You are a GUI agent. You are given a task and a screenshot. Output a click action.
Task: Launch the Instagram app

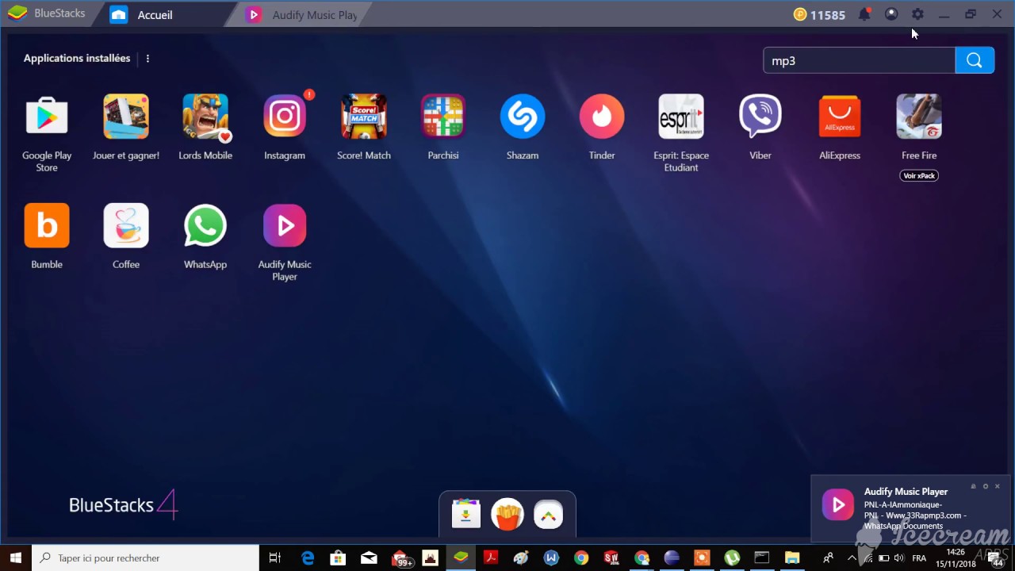[285, 117]
